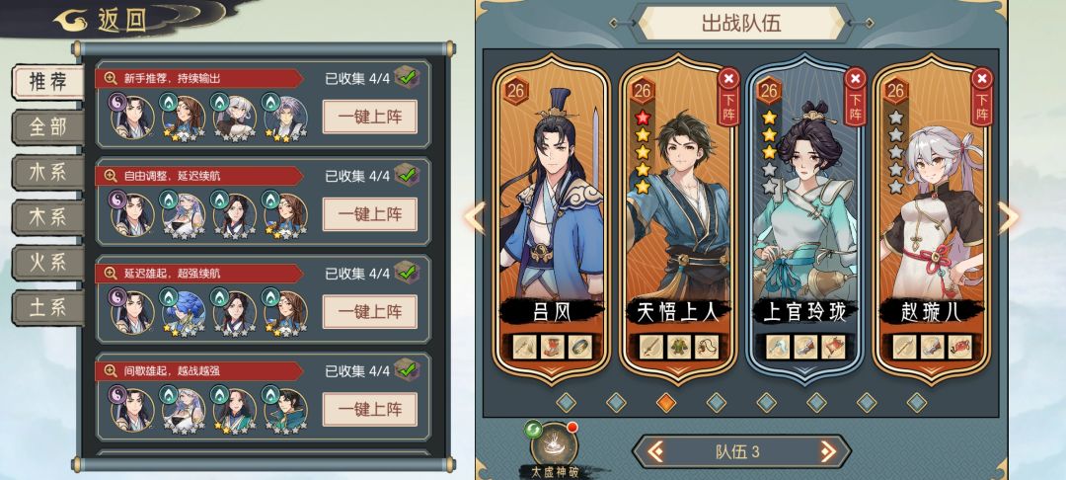Image resolution: width=1066 pixels, height=480 pixels.
Task: Click 天悟上人's armor equipment slot icon
Action: coord(678,347)
